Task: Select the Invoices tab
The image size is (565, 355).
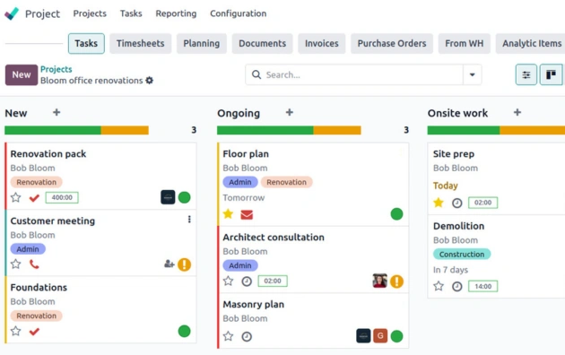Action: 322,44
